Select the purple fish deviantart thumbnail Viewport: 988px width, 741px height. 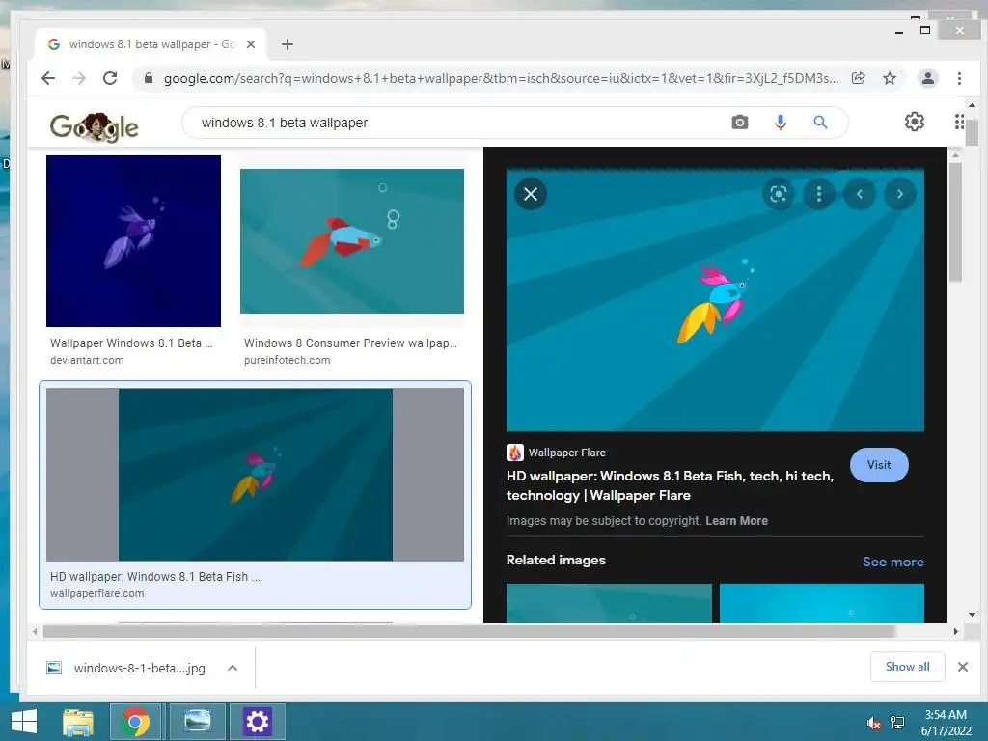pyautogui.click(x=133, y=241)
